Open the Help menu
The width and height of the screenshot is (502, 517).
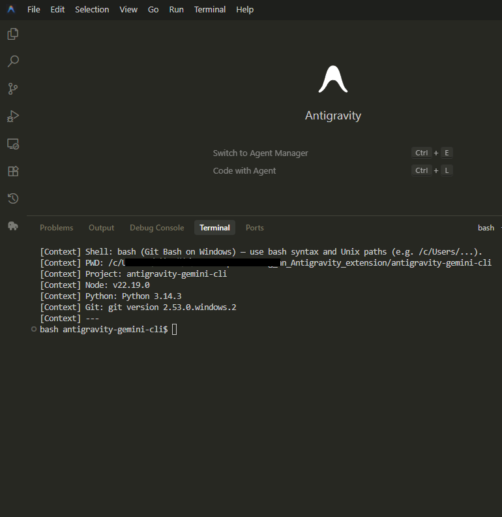tap(244, 10)
